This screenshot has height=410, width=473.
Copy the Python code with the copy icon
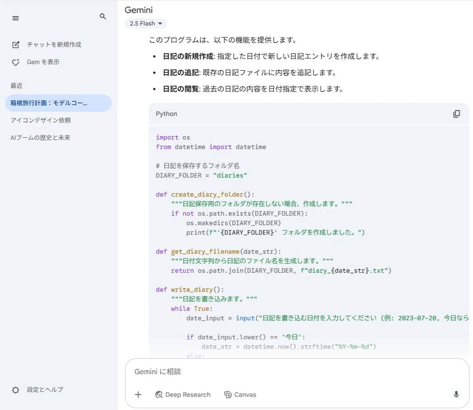coord(456,114)
